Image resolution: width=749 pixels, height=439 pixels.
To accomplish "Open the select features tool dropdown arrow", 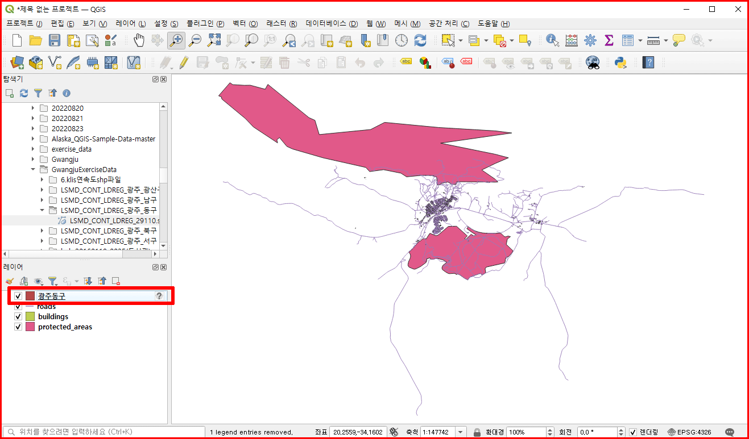I will click(x=461, y=40).
